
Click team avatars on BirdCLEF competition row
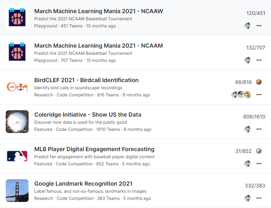pyautogui.click(x=241, y=95)
